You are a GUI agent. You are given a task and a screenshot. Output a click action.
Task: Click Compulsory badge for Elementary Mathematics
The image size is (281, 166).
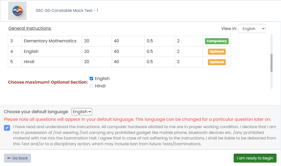click(217, 41)
